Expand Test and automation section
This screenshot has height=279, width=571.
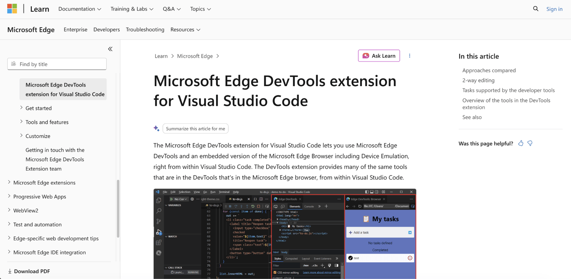pyautogui.click(x=9, y=224)
